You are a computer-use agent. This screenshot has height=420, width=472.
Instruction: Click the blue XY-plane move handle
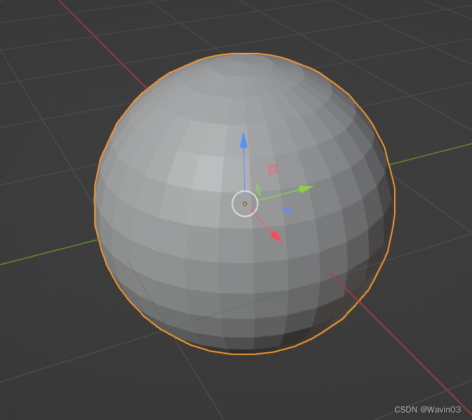287,211
